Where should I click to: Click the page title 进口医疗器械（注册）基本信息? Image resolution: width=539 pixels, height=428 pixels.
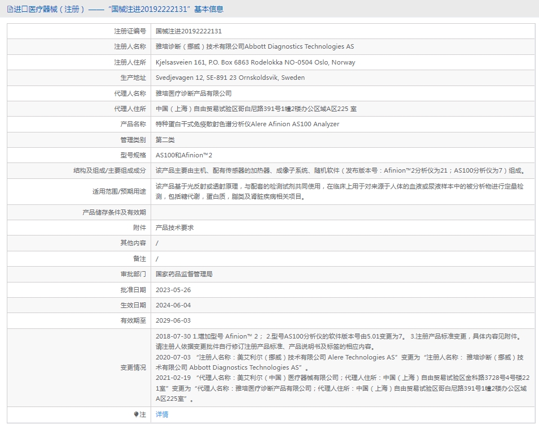(x=118, y=9)
